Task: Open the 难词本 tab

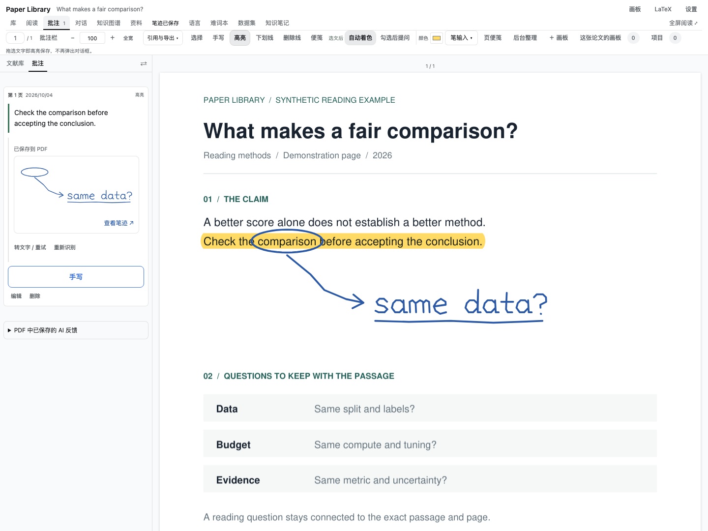Action: pos(219,23)
